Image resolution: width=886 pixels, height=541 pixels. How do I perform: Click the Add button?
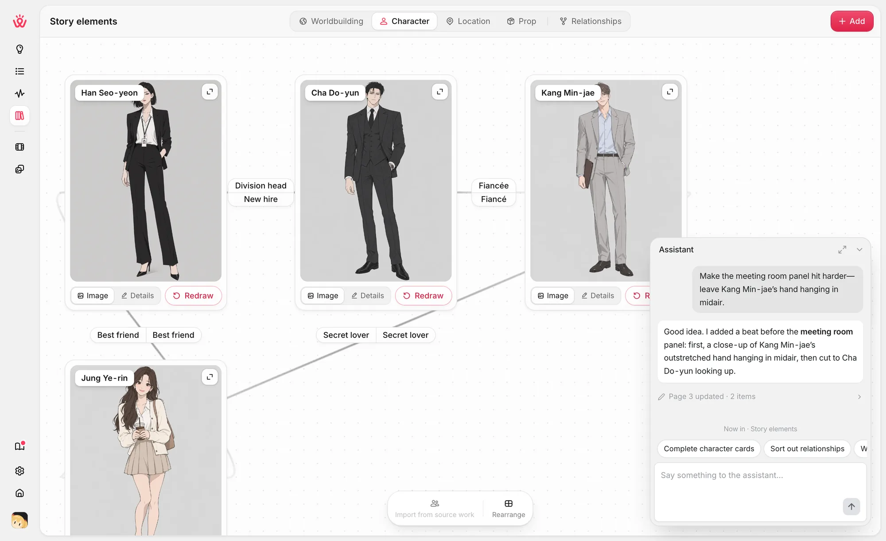tap(852, 21)
